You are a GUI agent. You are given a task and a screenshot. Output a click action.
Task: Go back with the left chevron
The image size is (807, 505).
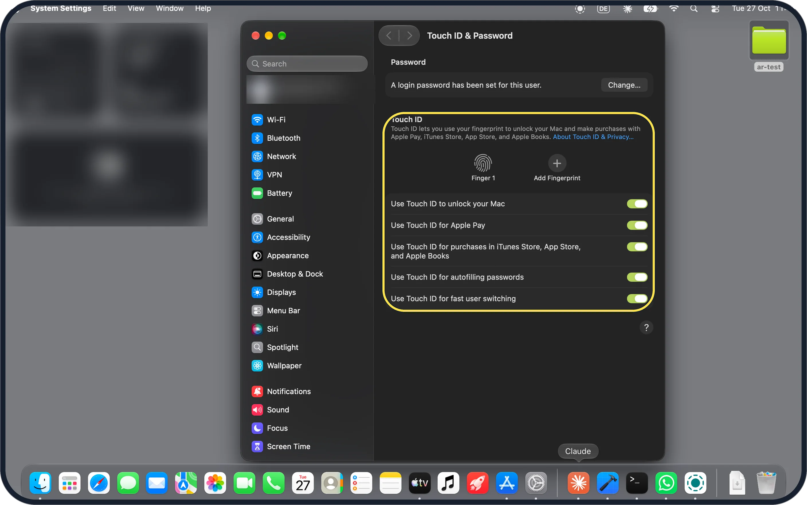[389, 36]
